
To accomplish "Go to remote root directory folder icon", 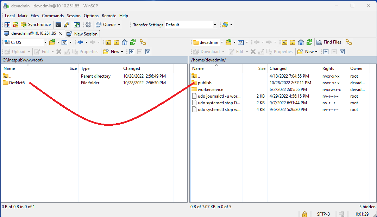I will coord(293,42).
